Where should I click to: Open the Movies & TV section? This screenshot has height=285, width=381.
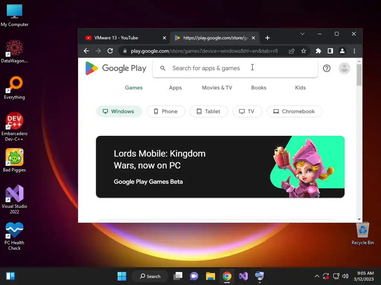pos(217,88)
